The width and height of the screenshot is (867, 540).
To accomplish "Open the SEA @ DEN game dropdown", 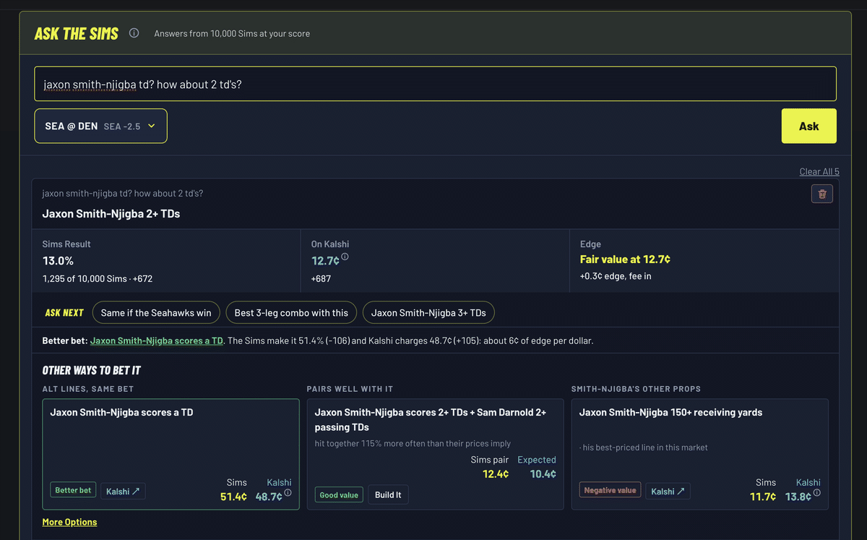I will [x=100, y=126].
